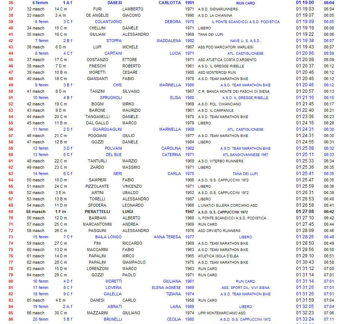
Task: Click the surname GUARGUAGLINI
Action: tap(107, 129)
